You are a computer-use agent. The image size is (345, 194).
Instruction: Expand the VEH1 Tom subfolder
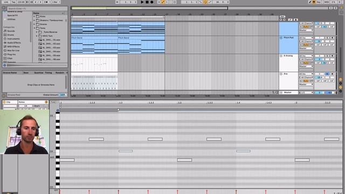(37, 36)
